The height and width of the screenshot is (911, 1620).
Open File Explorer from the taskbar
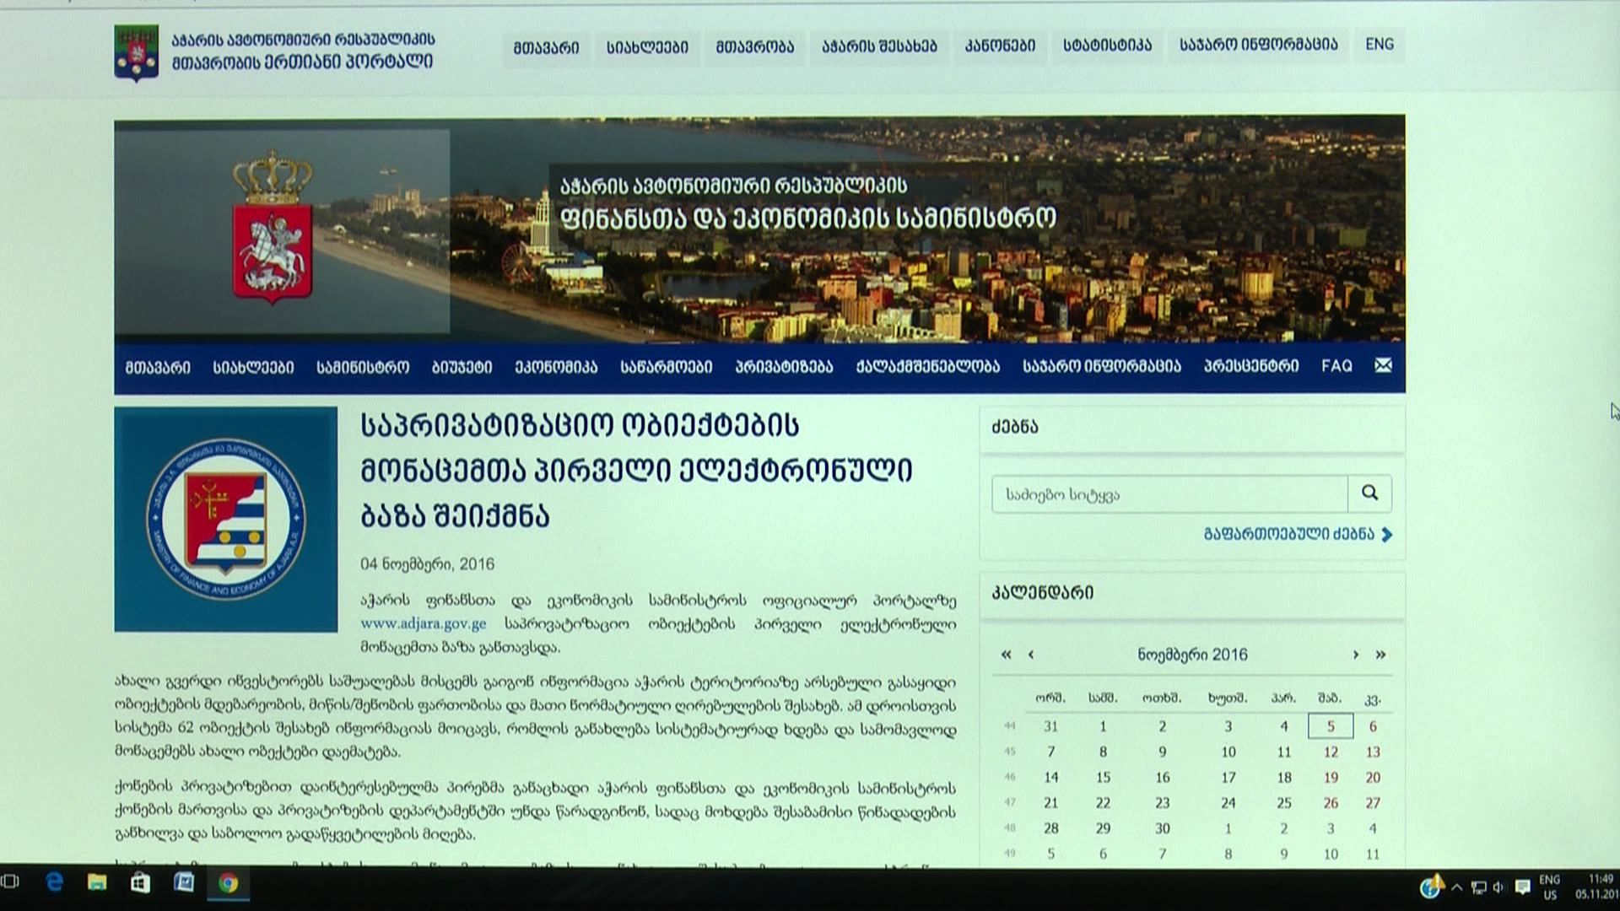[97, 883]
